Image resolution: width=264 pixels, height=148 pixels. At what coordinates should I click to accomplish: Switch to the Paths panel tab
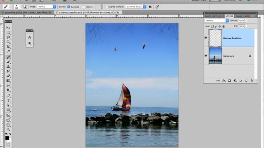tap(247, 16)
